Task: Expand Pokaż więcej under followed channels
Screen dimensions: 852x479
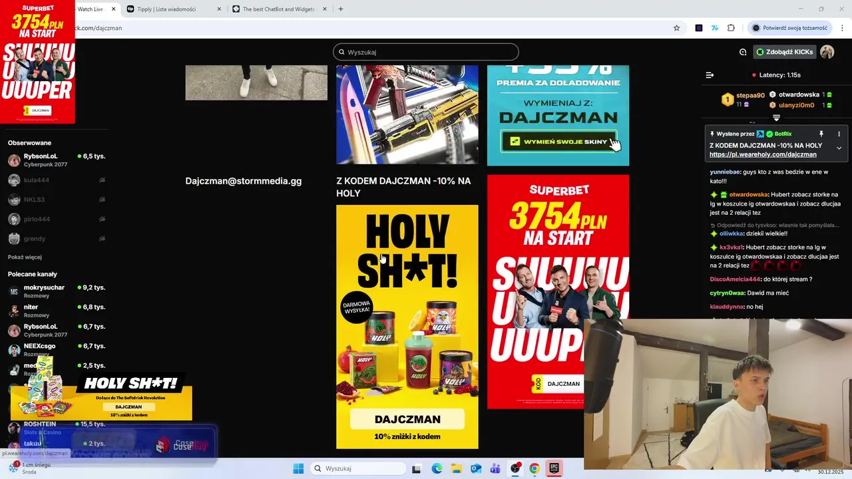Action: point(25,257)
